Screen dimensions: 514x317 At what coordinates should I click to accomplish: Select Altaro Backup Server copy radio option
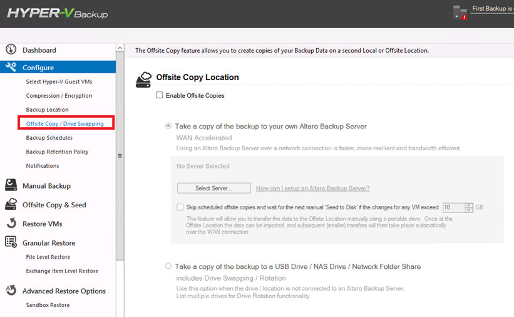tap(168, 126)
